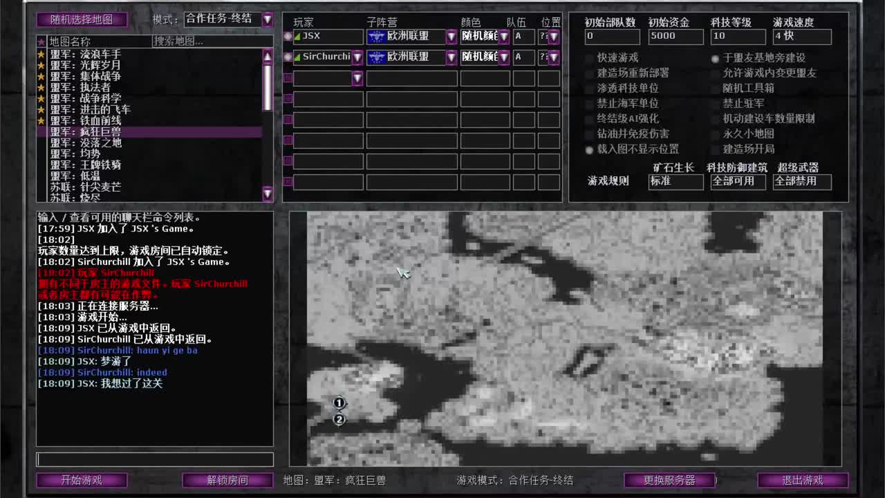Click the purple star favorites column header
The width and height of the screenshot is (885, 498).
pyautogui.click(x=41, y=41)
